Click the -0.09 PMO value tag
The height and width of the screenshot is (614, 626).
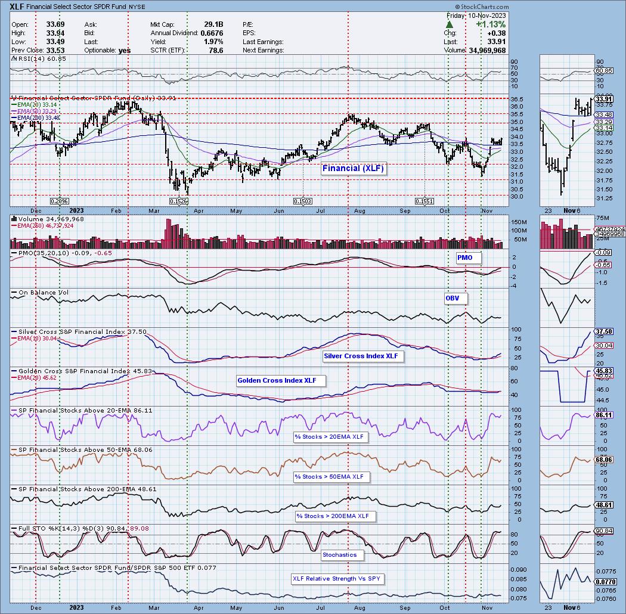(x=603, y=253)
